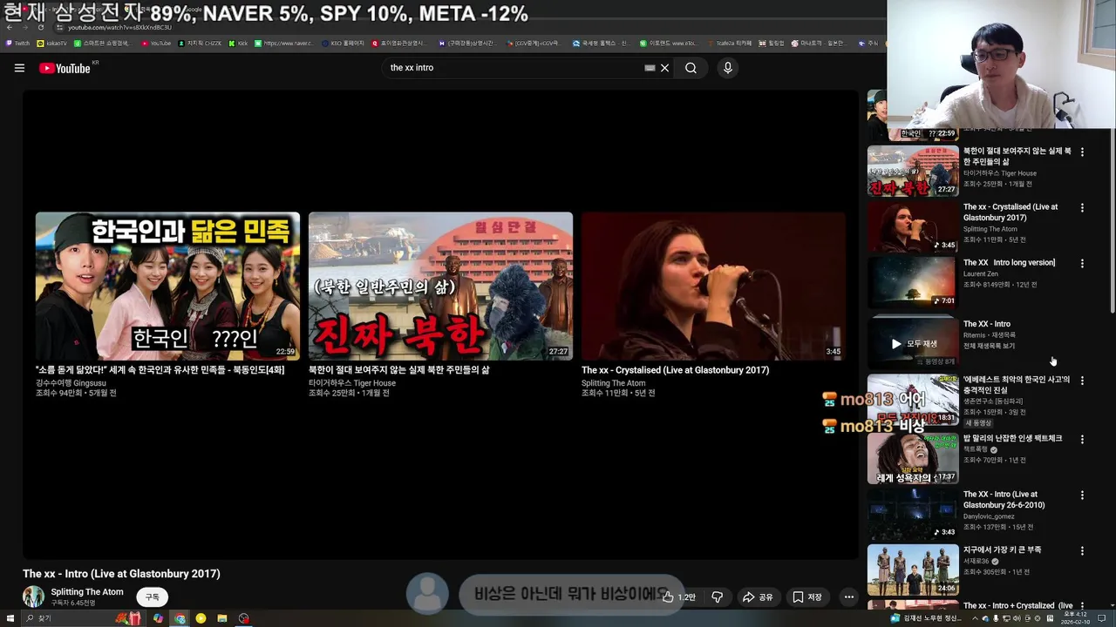This screenshot has height=627, width=1116.
Task: Focus the search field with "the xx intro"
Action: (514, 68)
